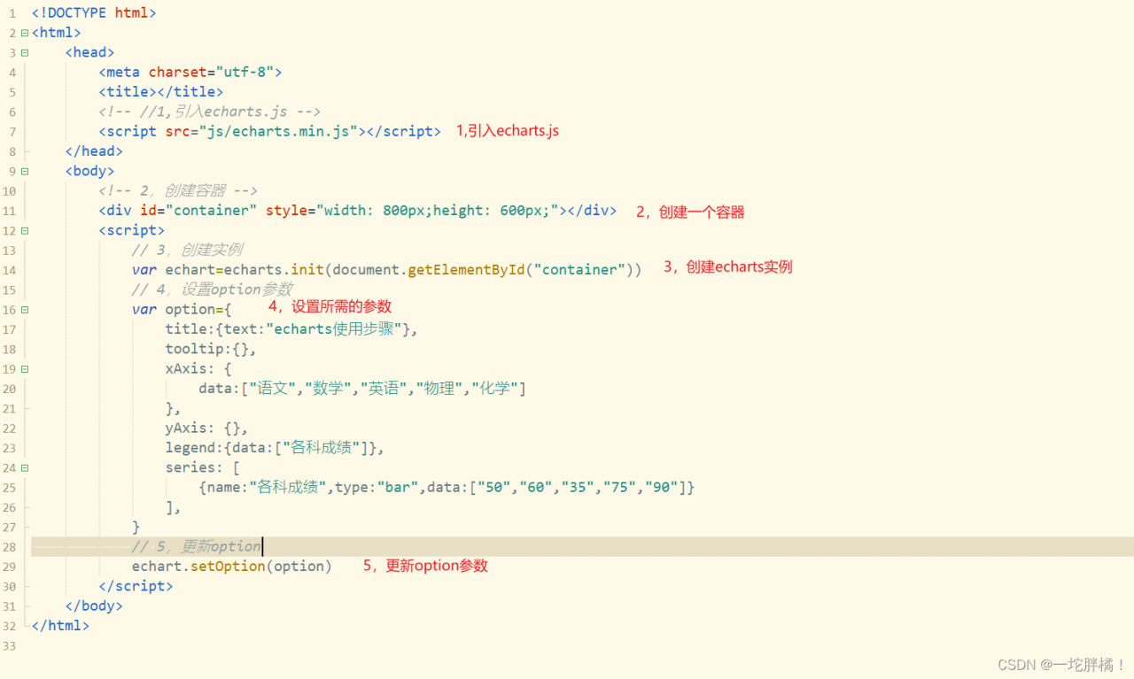Click the "化学" string in xAxis data
The image size is (1134, 679).
click(495, 389)
